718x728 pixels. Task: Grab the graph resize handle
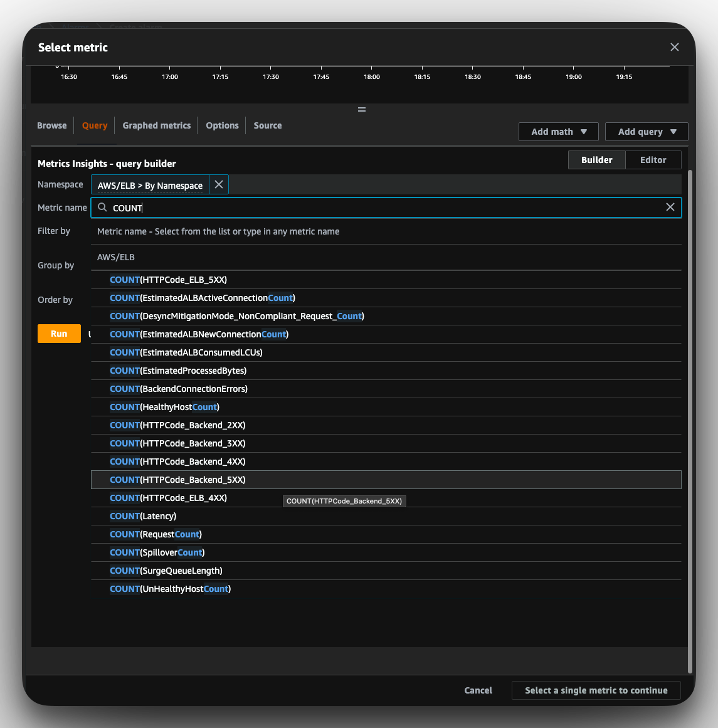click(x=362, y=110)
